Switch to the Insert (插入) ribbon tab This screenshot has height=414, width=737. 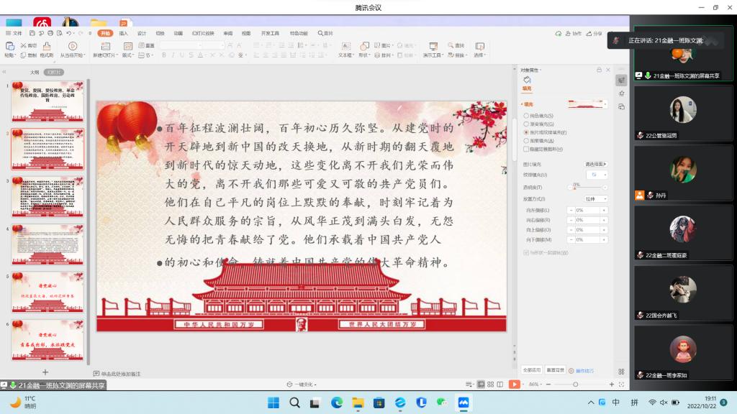pos(123,33)
